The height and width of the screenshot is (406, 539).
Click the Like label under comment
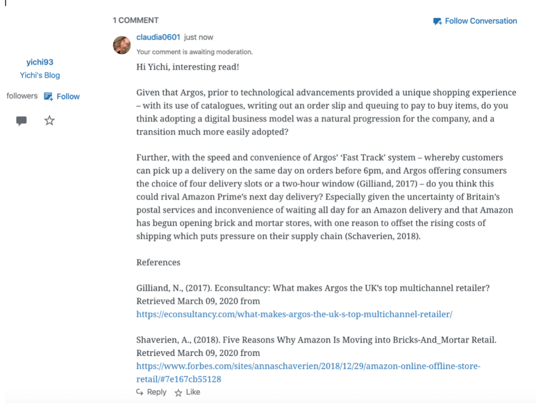click(x=193, y=392)
